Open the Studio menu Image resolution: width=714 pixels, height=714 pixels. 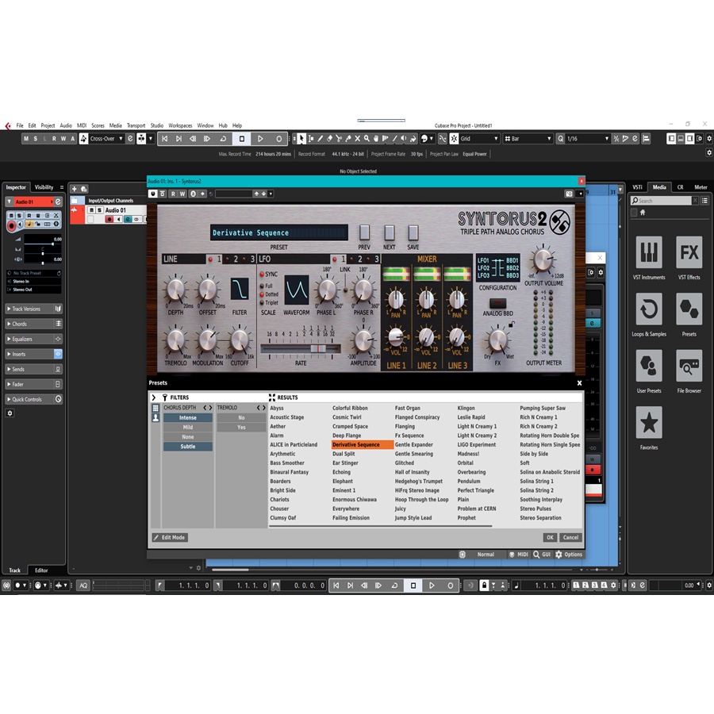pyautogui.click(x=157, y=125)
